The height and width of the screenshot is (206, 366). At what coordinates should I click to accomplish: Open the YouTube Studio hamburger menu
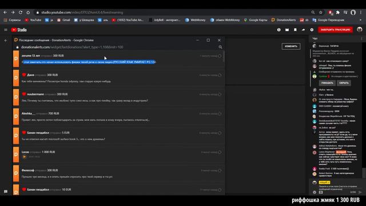click(x=6, y=30)
